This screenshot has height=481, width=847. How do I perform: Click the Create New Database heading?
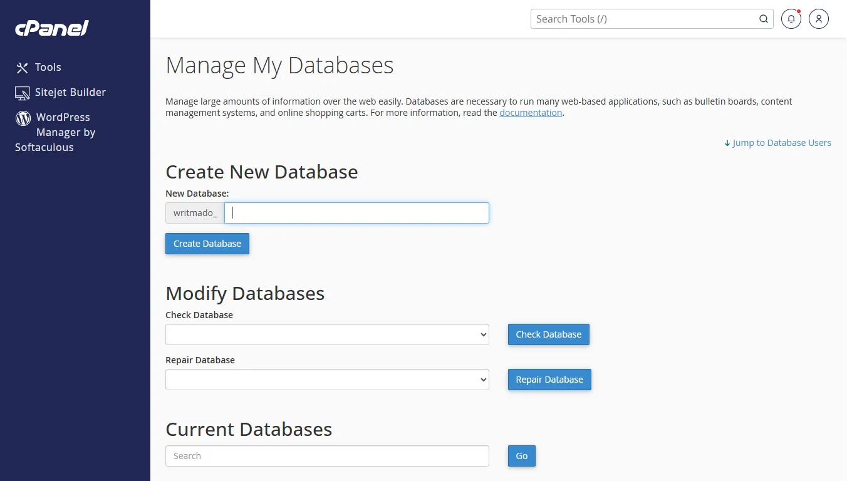(262, 172)
